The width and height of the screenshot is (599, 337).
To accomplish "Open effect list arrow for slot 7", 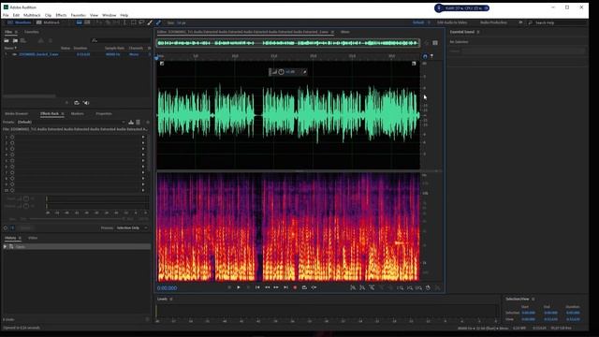I will [143, 172].
